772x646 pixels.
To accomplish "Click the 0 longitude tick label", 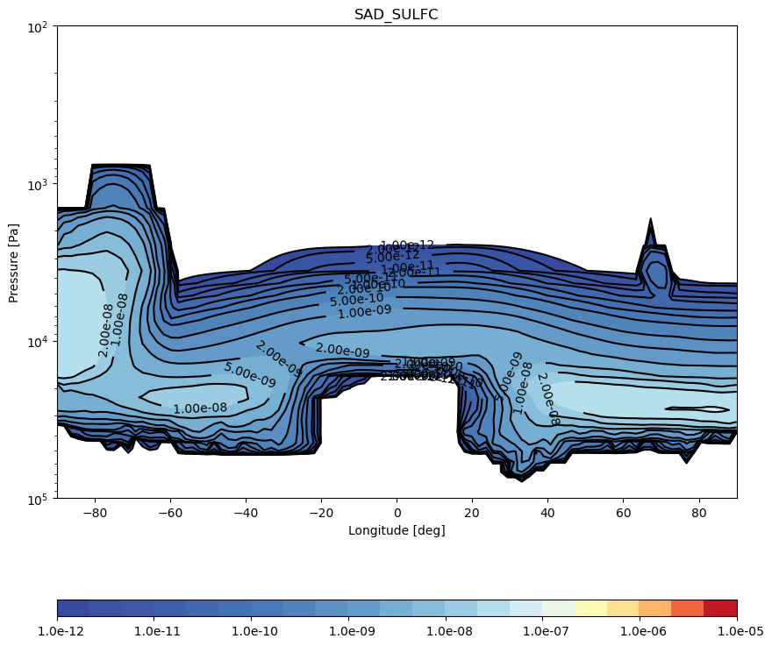I will 397,513.
